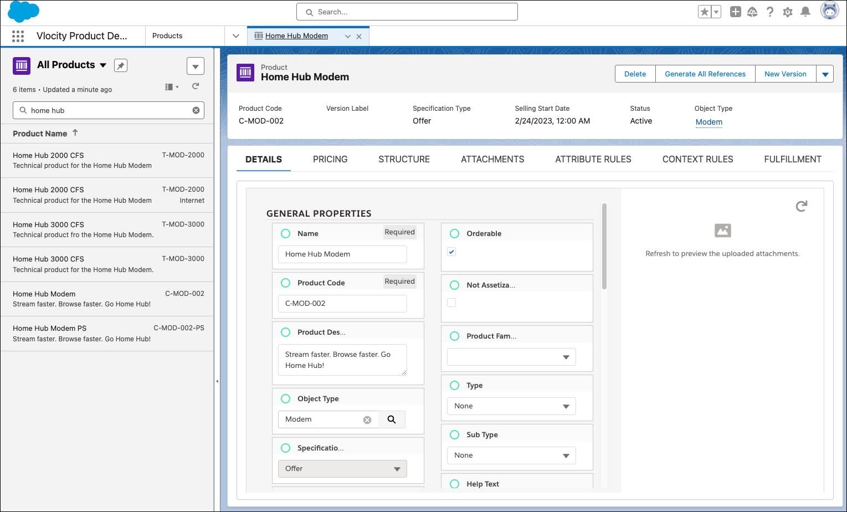The width and height of the screenshot is (847, 512).
Task: Click the Name input with Home Hub Modem
Action: (x=342, y=254)
